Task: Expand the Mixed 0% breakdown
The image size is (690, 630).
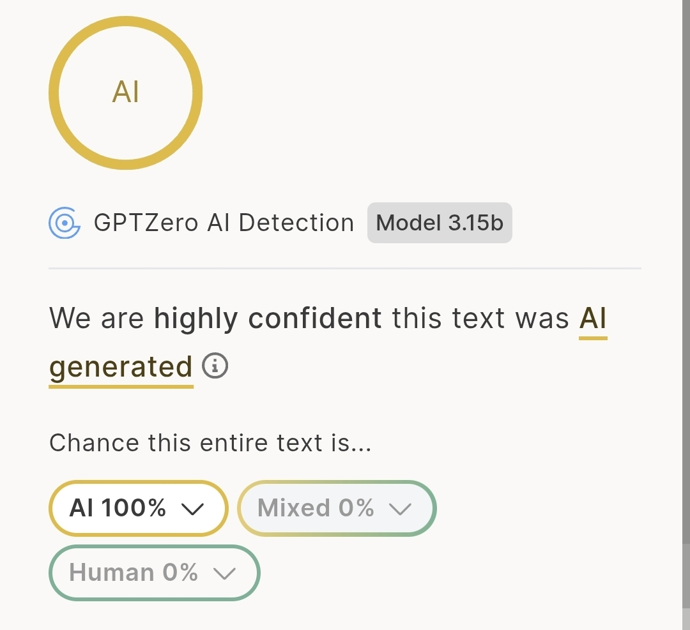Action: pos(337,508)
